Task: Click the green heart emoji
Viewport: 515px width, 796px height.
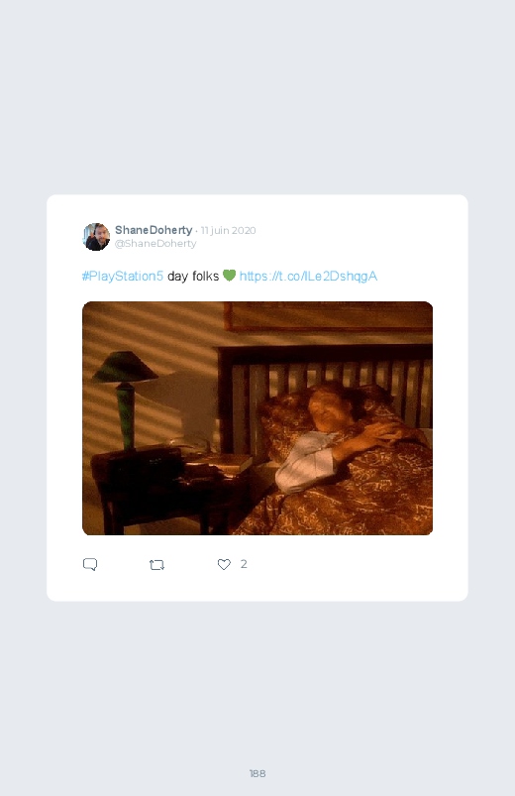Action: (230, 276)
